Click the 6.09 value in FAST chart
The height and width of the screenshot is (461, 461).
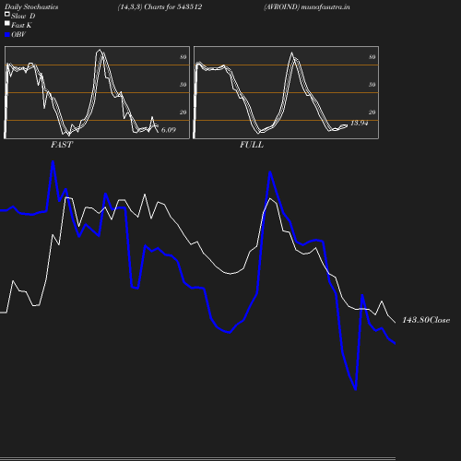[169, 130]
